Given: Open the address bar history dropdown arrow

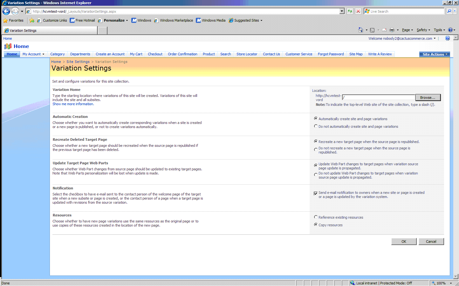Looking at the screenshot, I should [x=342, y=11].
